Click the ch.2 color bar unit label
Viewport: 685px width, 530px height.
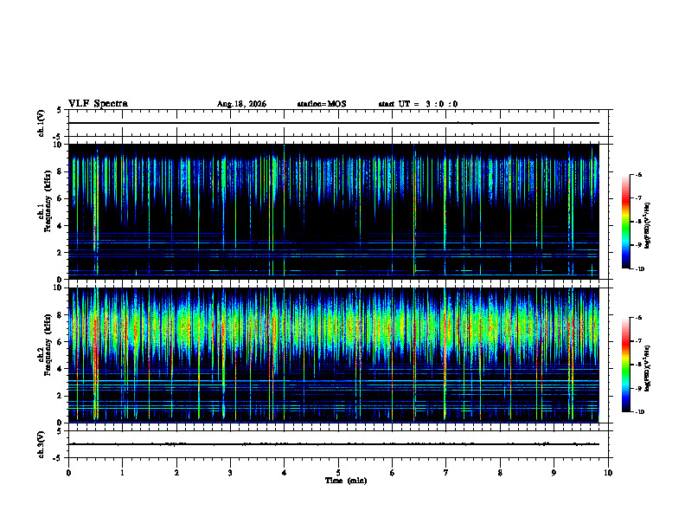point(648,368)
